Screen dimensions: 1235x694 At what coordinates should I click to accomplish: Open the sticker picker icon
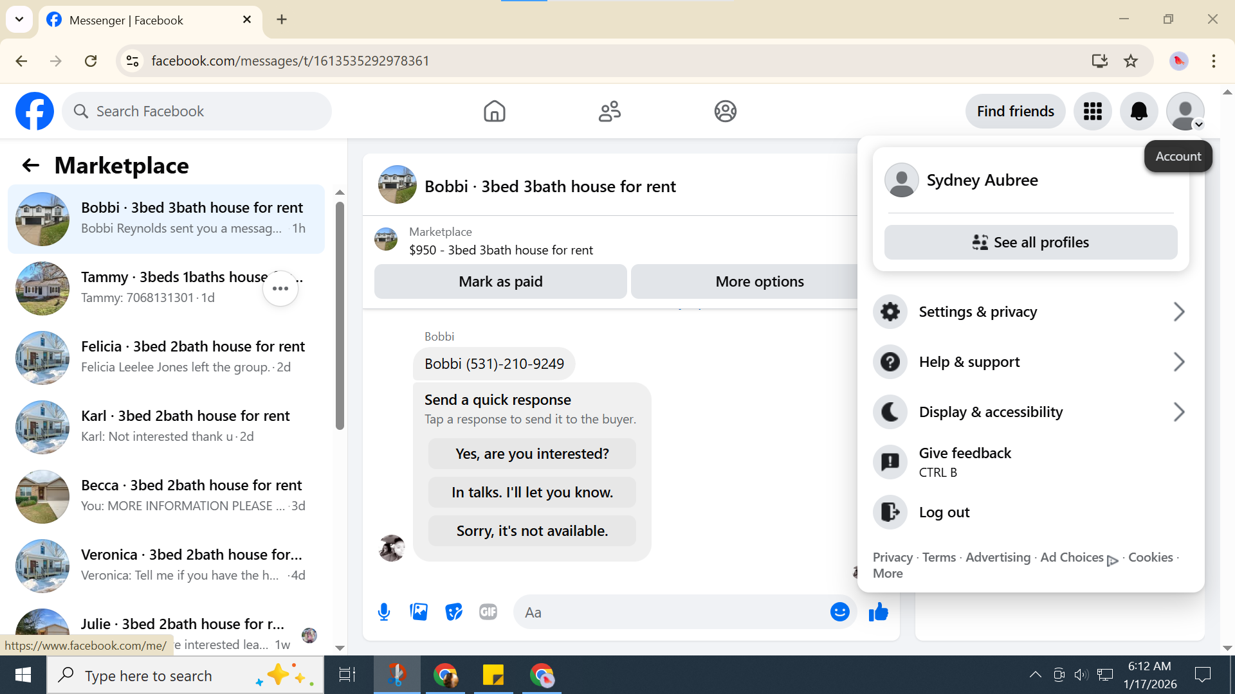coord(453,612)
